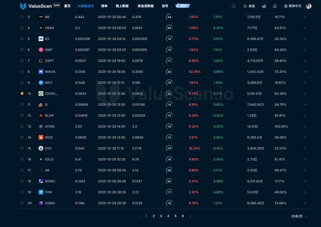Expand the HBAR row chevron

pyautogui.click(x=305, y=28)
